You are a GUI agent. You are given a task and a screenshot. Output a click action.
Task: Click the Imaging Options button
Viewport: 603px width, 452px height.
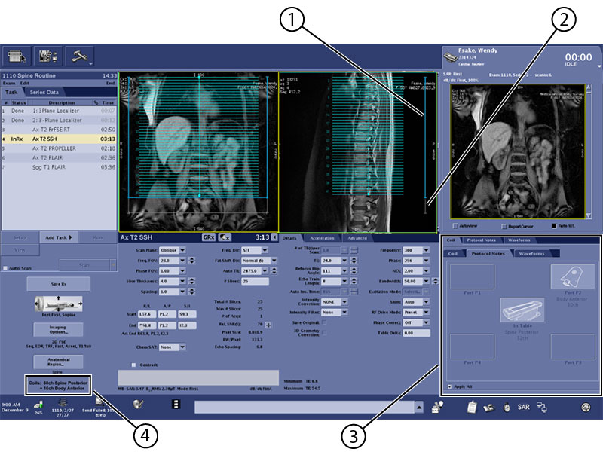click(58, 328)
